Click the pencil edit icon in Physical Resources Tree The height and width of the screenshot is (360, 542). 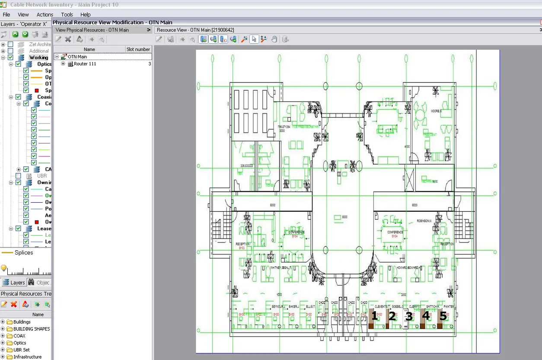[4, 305]
